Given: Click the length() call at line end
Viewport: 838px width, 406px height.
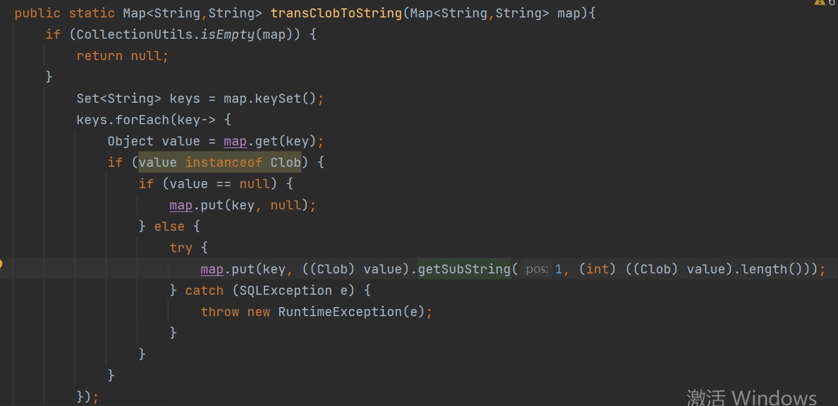Looking at the screenshot, I should [772, 269].
